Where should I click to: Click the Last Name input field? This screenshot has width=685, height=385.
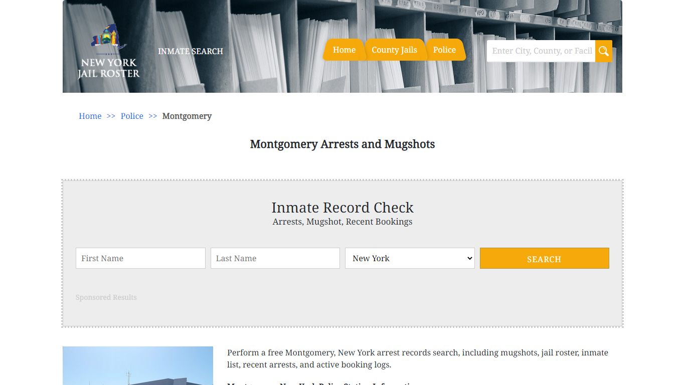click(x=275, y=258)
